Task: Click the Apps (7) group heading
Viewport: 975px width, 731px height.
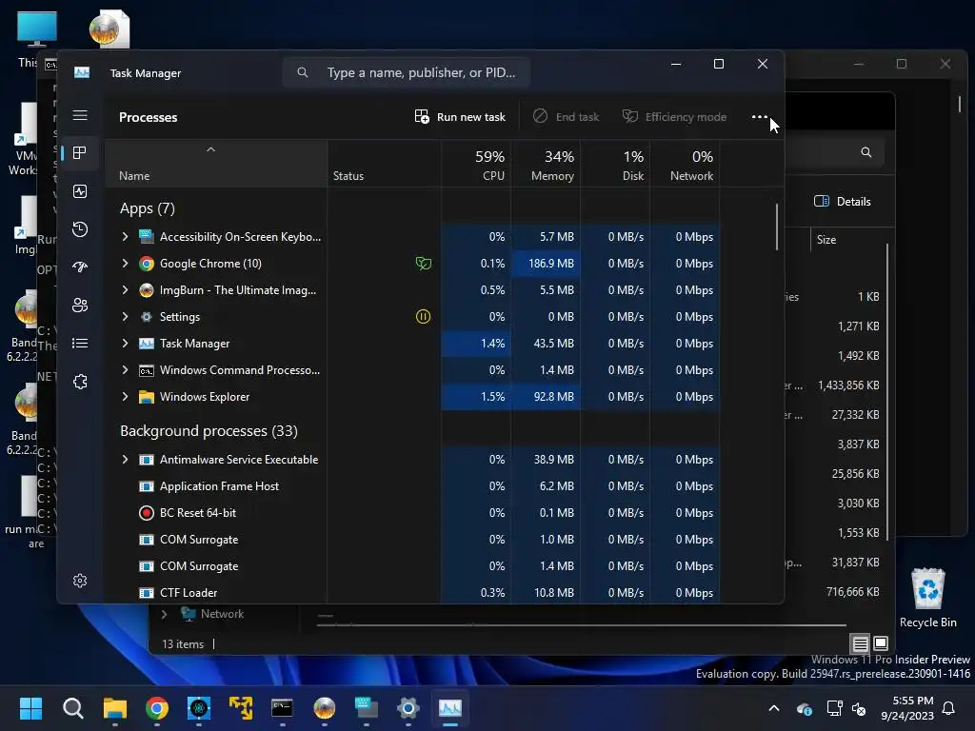Action: point(148,208)
